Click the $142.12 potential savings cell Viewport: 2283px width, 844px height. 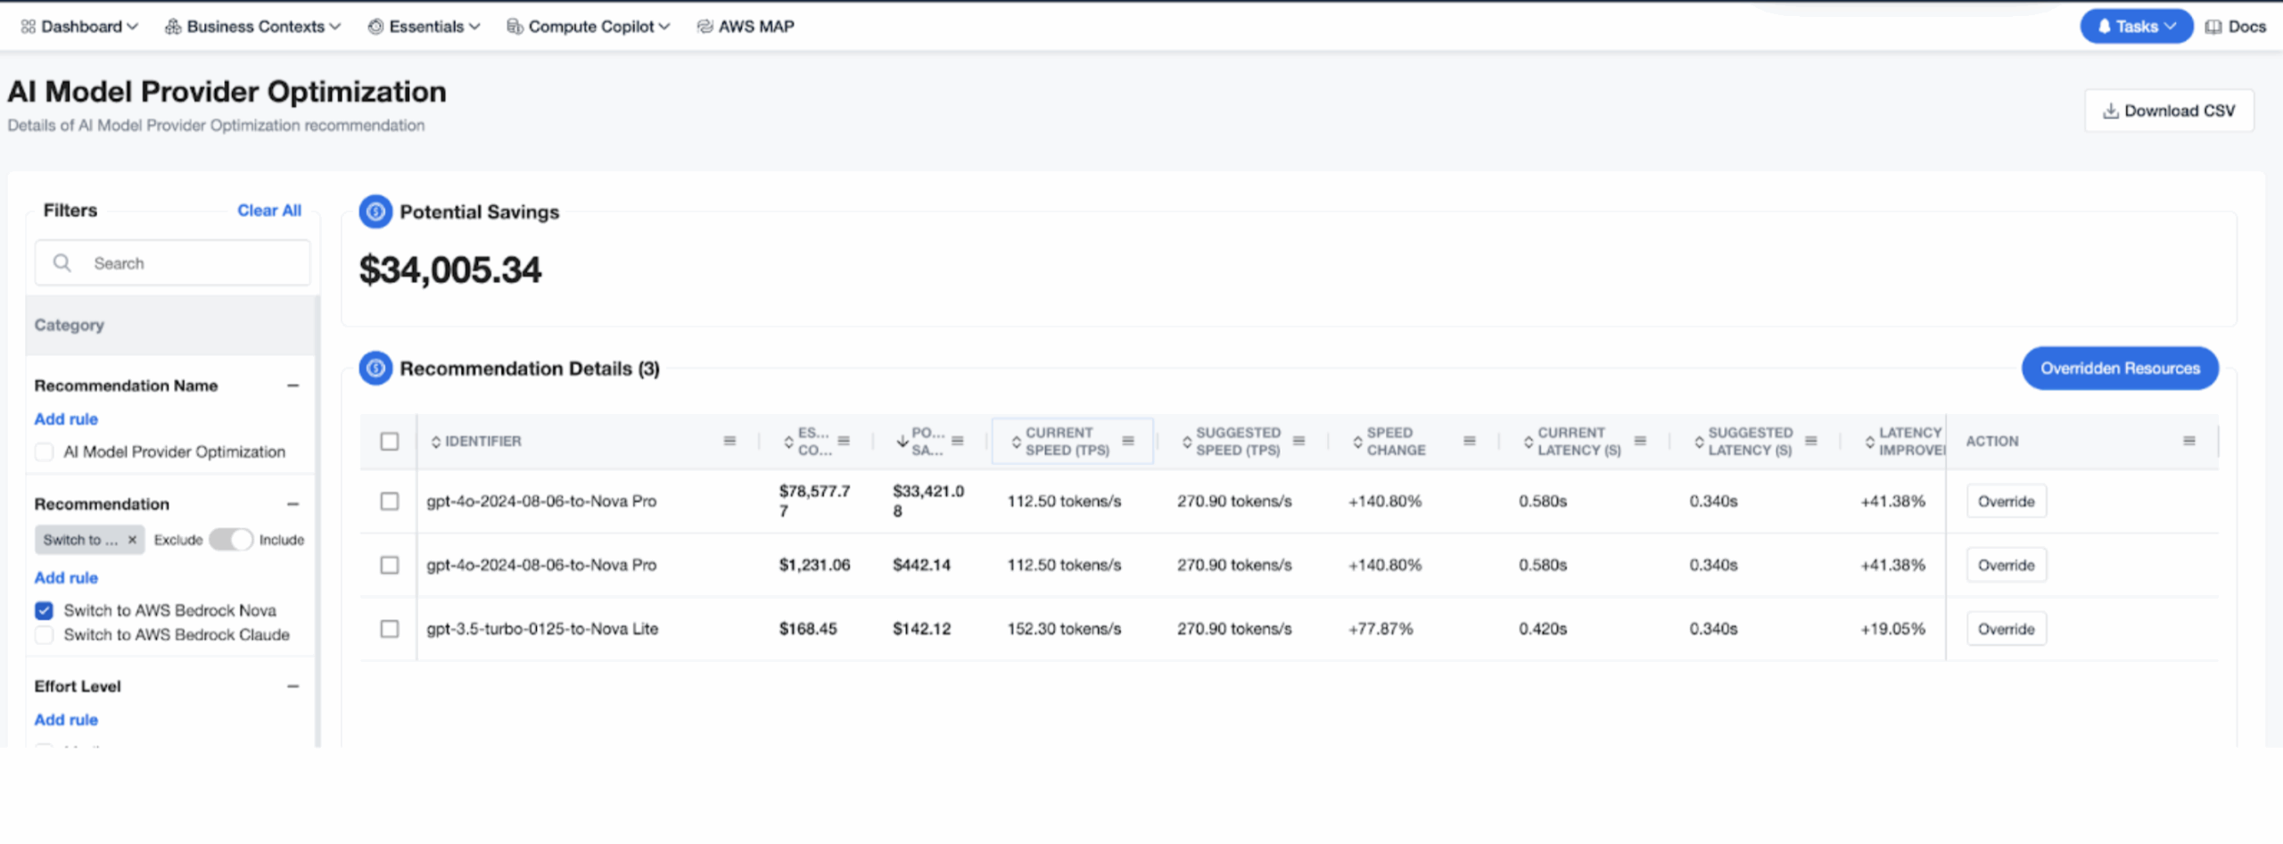point(922,629)
